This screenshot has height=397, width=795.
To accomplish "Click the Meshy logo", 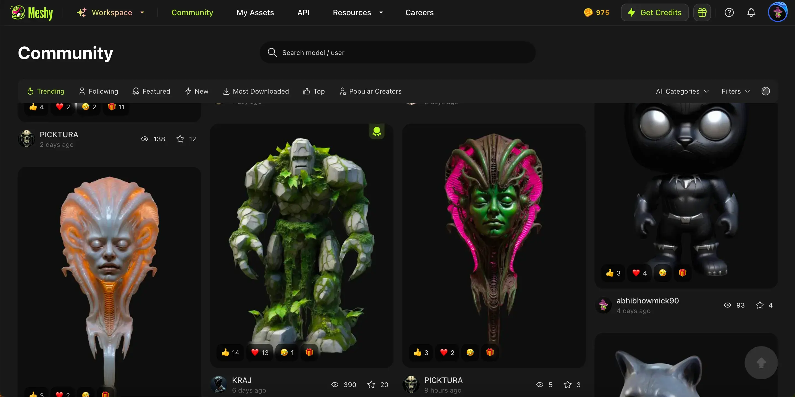I will (x=32, y=13).
